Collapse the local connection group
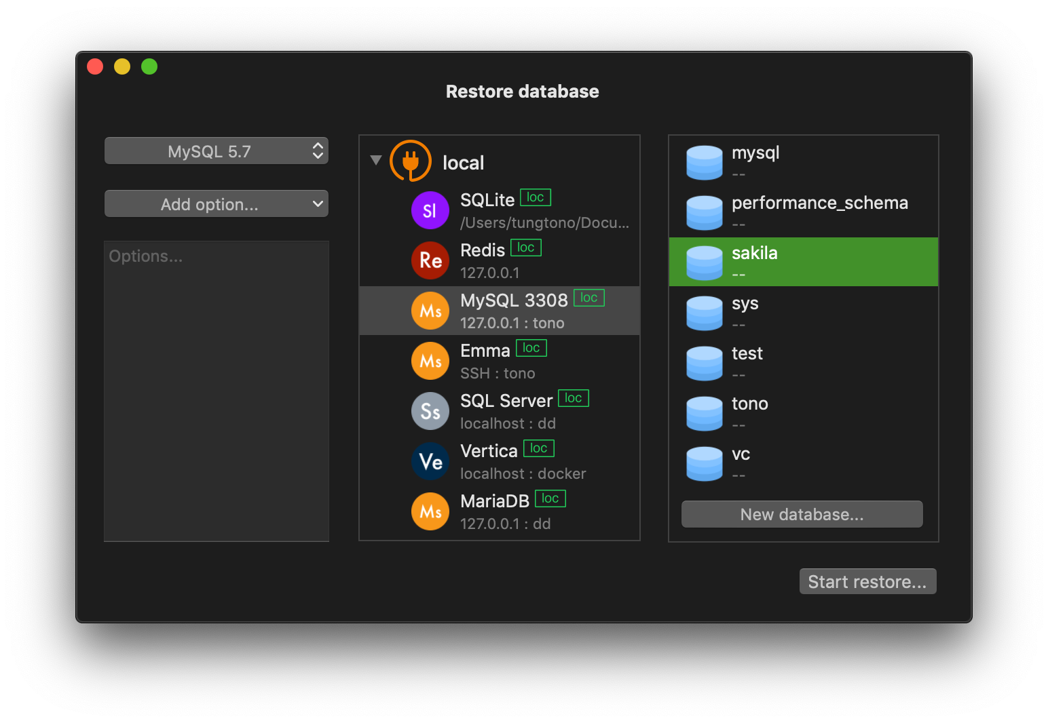This screenshot has width=1048, height=723. click(x=376, y=159)
